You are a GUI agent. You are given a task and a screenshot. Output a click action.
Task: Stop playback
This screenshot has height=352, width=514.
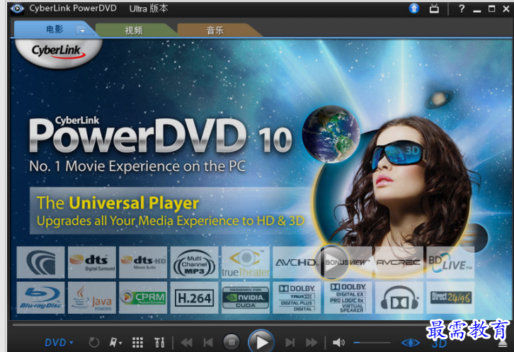tap(232, 342)
